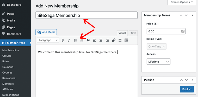
Task: Align text to center
Action: tap(101, 40)
